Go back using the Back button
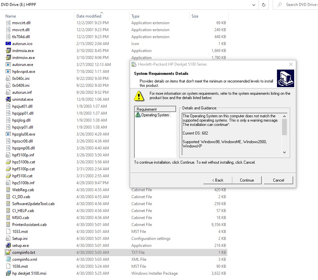 coord(217,180)
